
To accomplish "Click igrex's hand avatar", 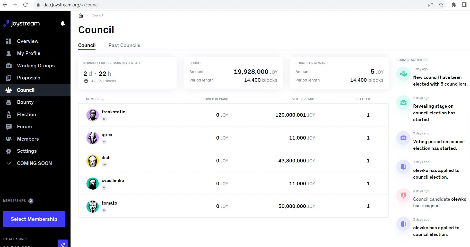I will tap(93, 138).
